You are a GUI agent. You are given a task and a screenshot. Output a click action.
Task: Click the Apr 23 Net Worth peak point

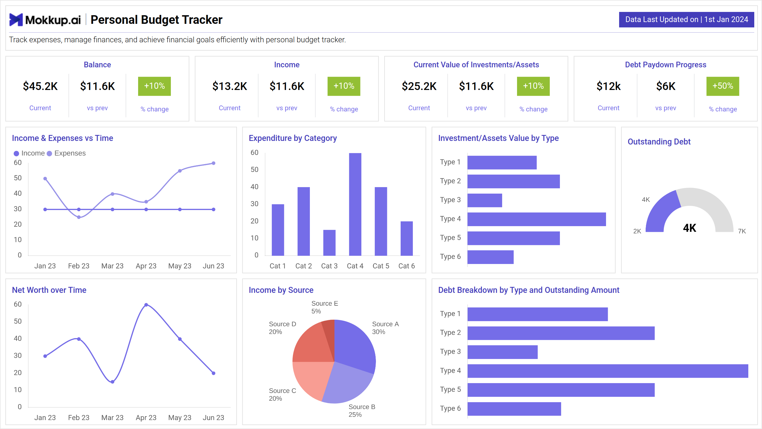(146, 305)
